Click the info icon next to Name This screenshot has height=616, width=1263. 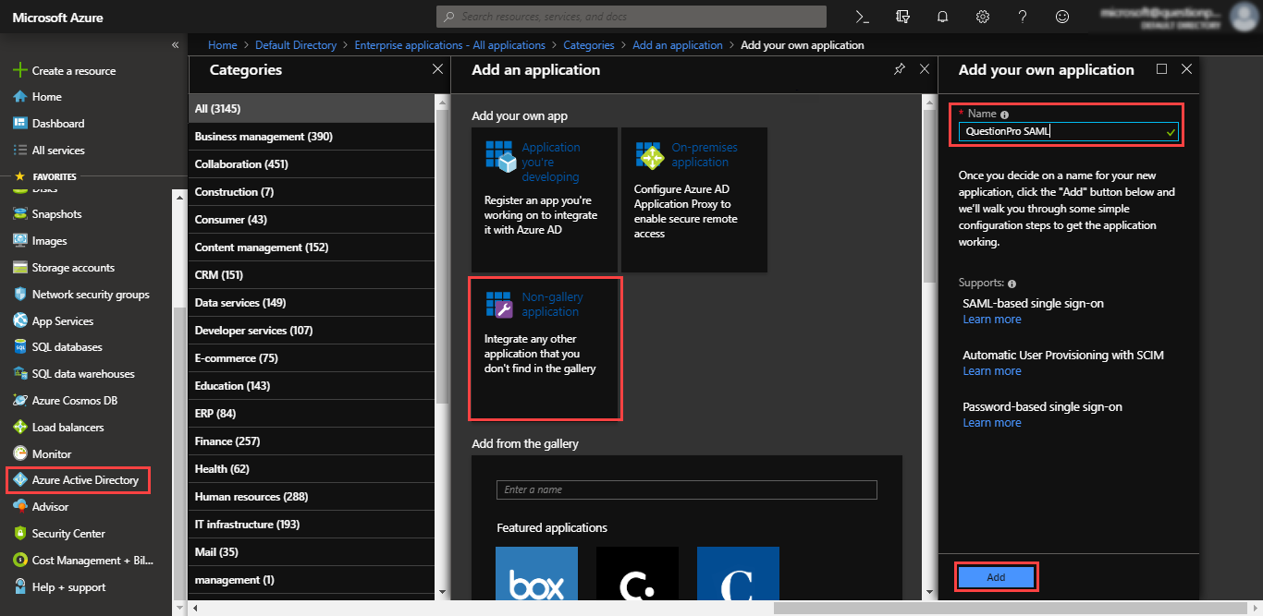[1004, 115]
